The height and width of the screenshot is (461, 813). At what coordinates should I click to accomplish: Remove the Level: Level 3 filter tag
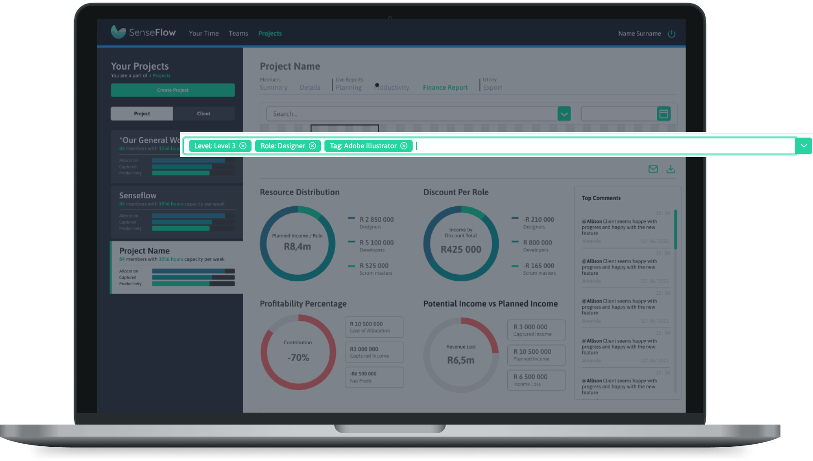coord(243,146)
